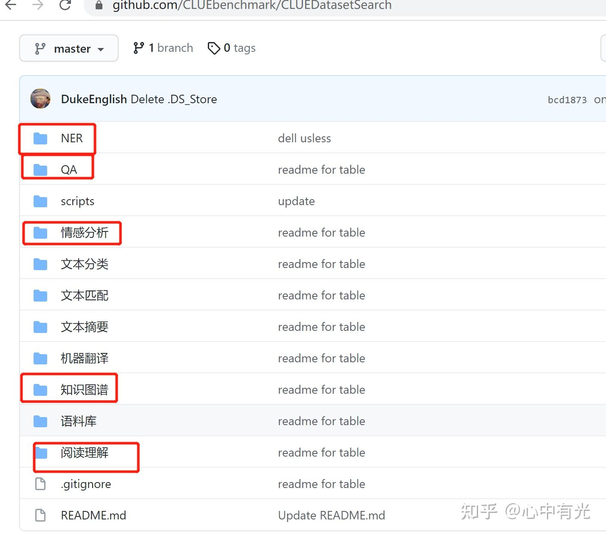Click the github.com URL address field

point(344,6)
